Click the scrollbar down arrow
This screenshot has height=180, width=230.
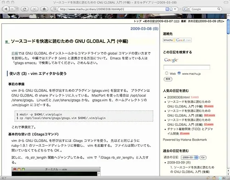coord(228,174)
